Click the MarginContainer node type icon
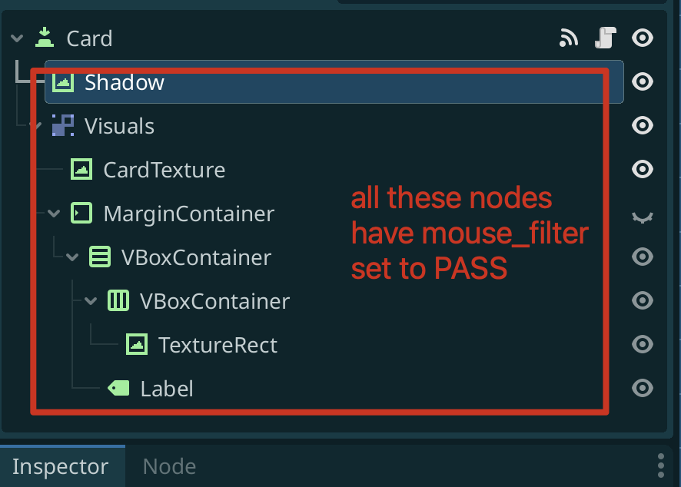 point(81,213)
